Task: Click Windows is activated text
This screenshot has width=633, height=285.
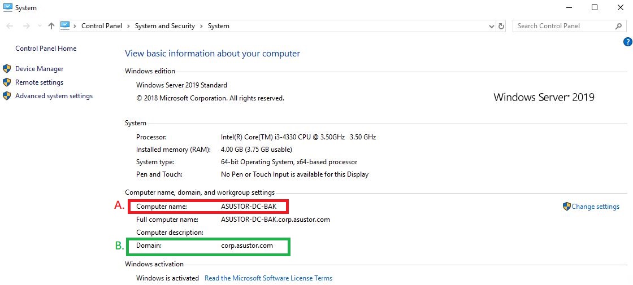Action: click(167, 278)
